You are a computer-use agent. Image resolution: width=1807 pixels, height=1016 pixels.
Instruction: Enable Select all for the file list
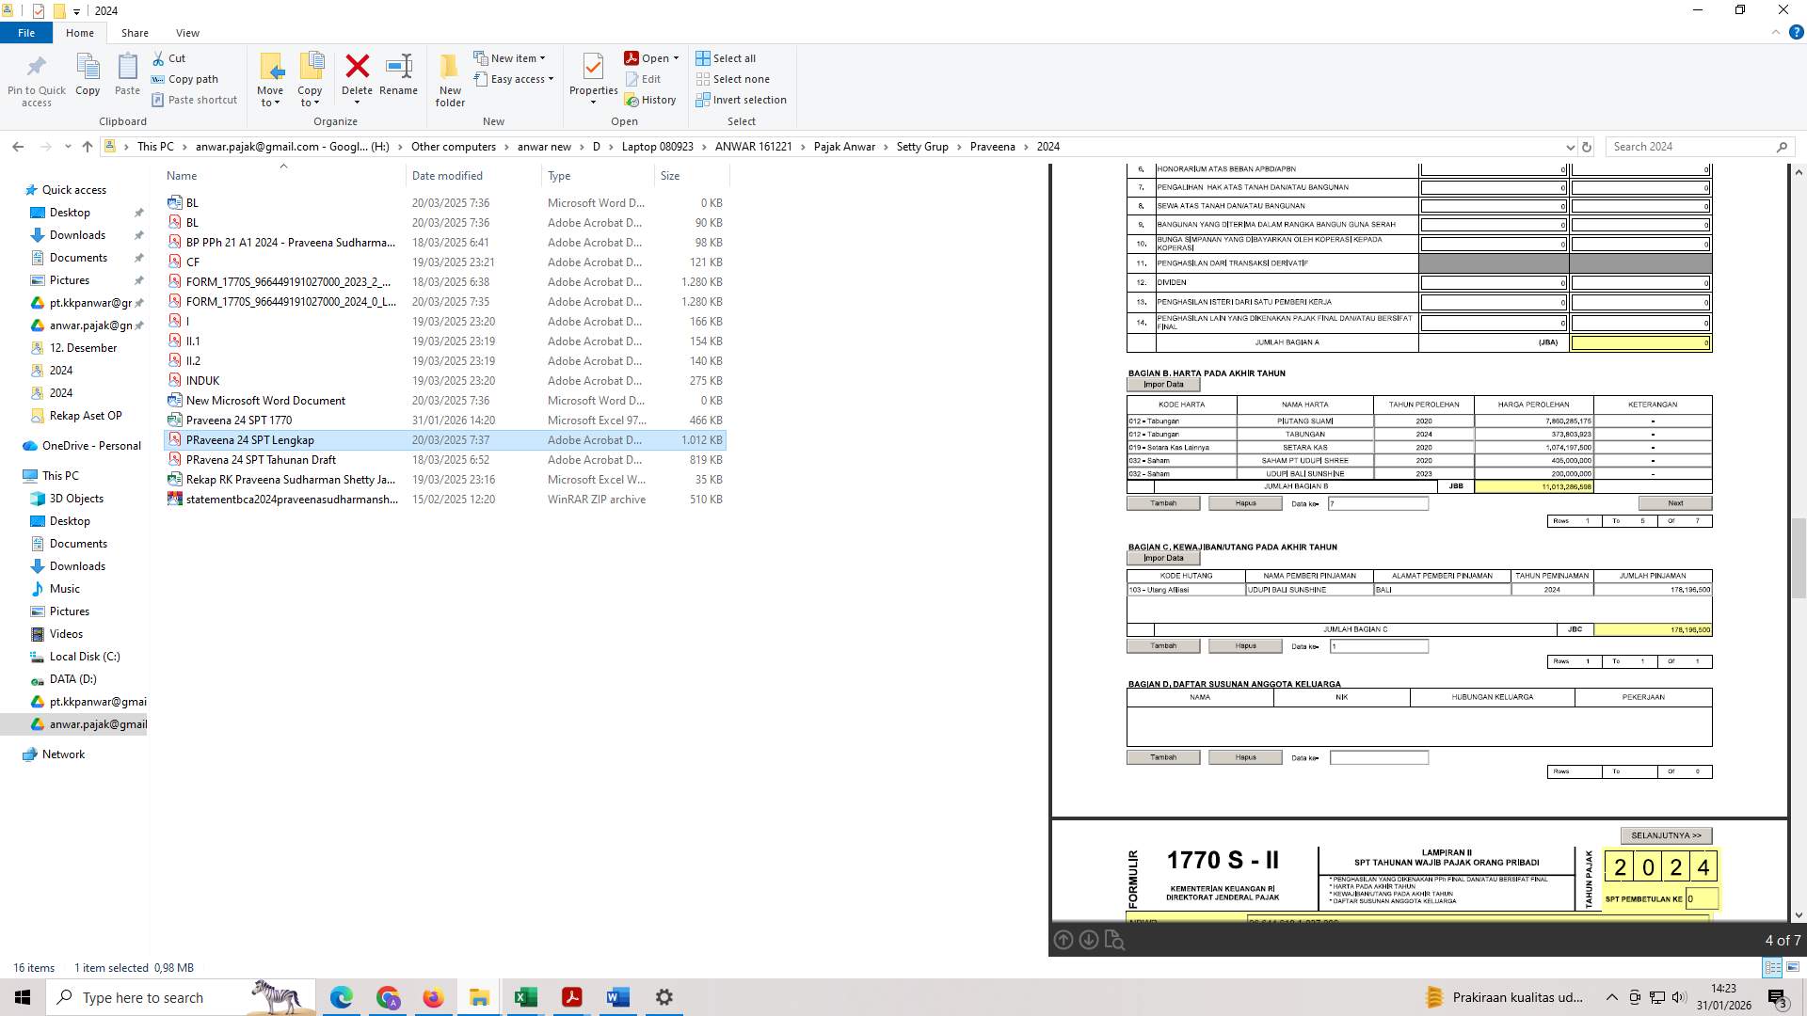tap(726, 57)
